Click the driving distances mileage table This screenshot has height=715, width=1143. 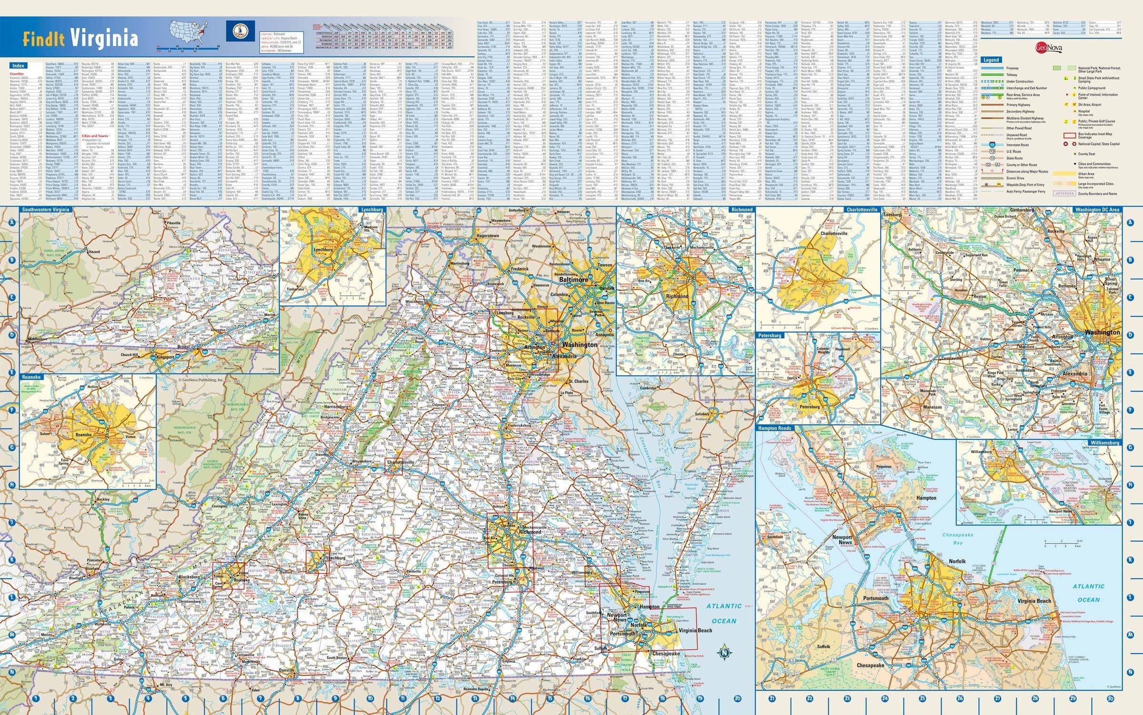(x=383, y=36)
